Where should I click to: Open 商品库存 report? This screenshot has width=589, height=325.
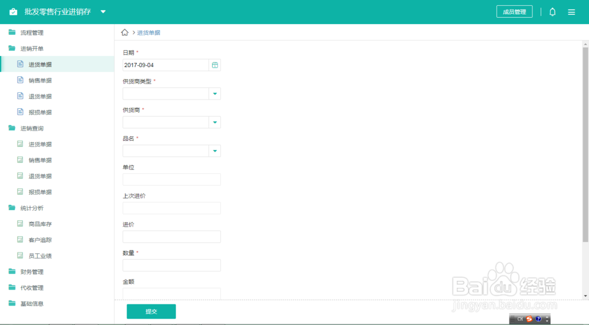pos(57,224)
